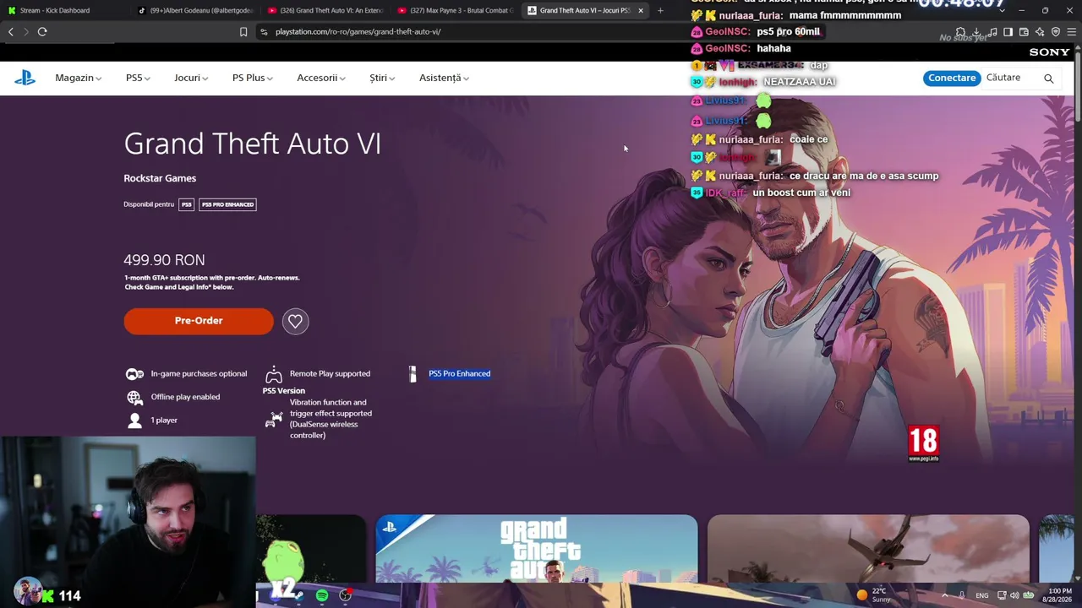
Task: Expand the PS5 menu
Action: pos(138,78)
